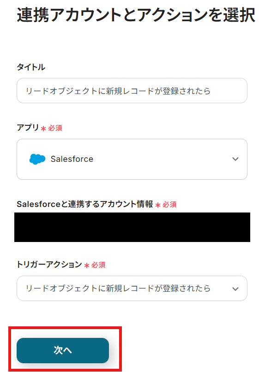Click the 必須 text beside アカウント情報

pyautogui.click(x=169, y=205)
